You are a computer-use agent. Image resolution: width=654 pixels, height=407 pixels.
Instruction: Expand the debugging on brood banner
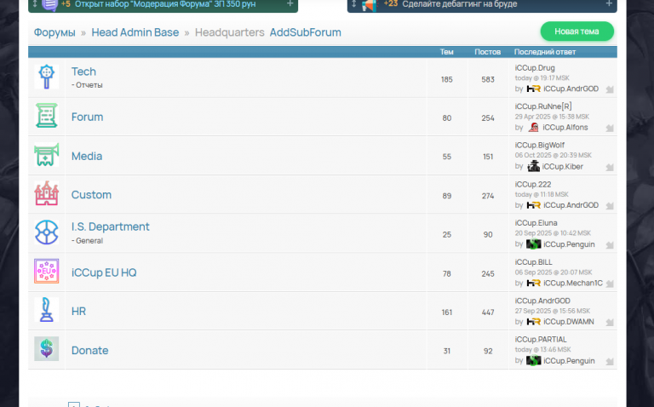[609, 3]
